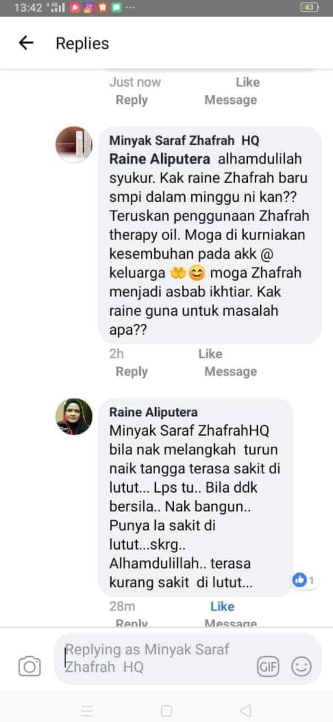The width and height of the screenshot is (333, 722).
Task: Open the GIF picker button
Action: click(x=269, y=667)
